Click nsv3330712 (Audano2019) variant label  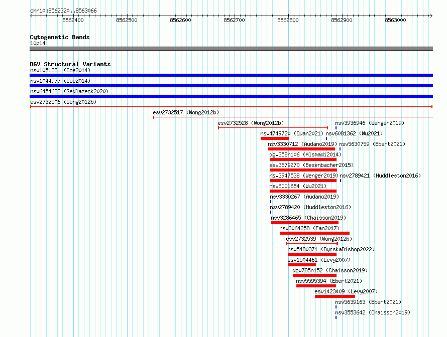[302, 144]
